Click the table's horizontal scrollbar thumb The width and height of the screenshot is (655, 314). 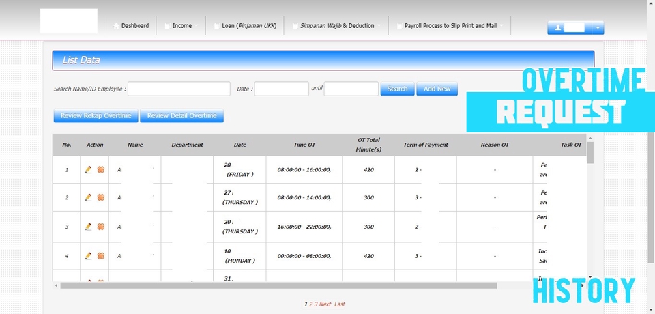point(278,285)
